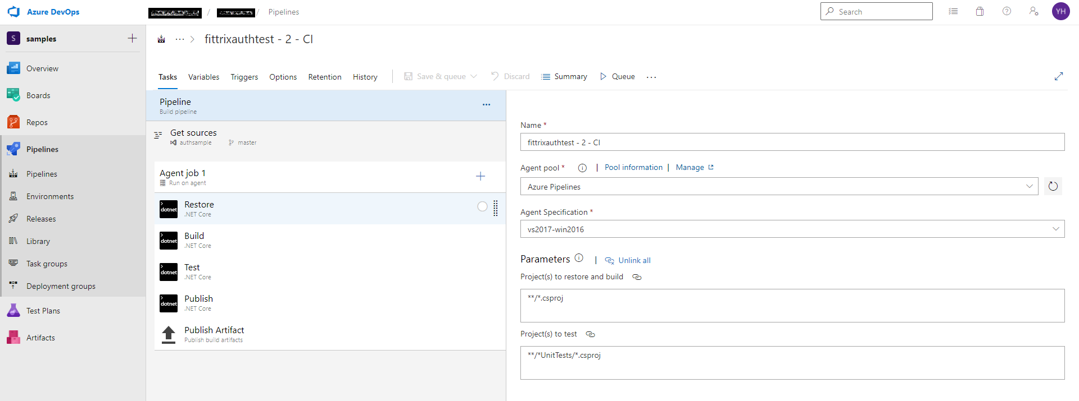
Task: Open the help question mark icon
Action: [x=1007, y=12]
